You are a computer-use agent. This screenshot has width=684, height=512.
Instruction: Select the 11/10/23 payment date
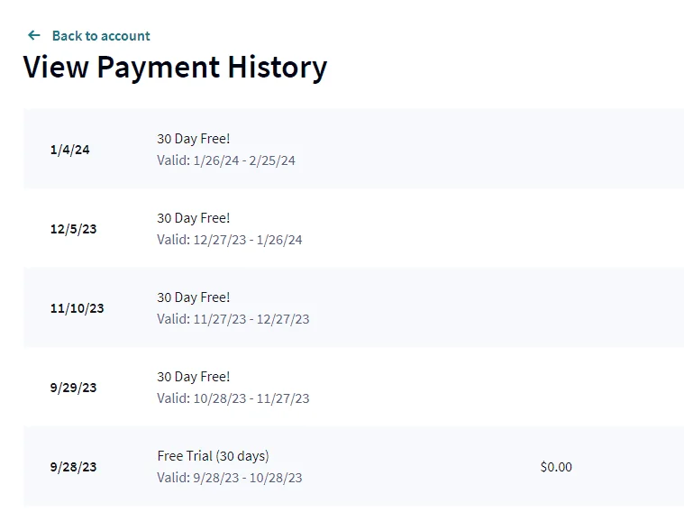tap(78, 308)
